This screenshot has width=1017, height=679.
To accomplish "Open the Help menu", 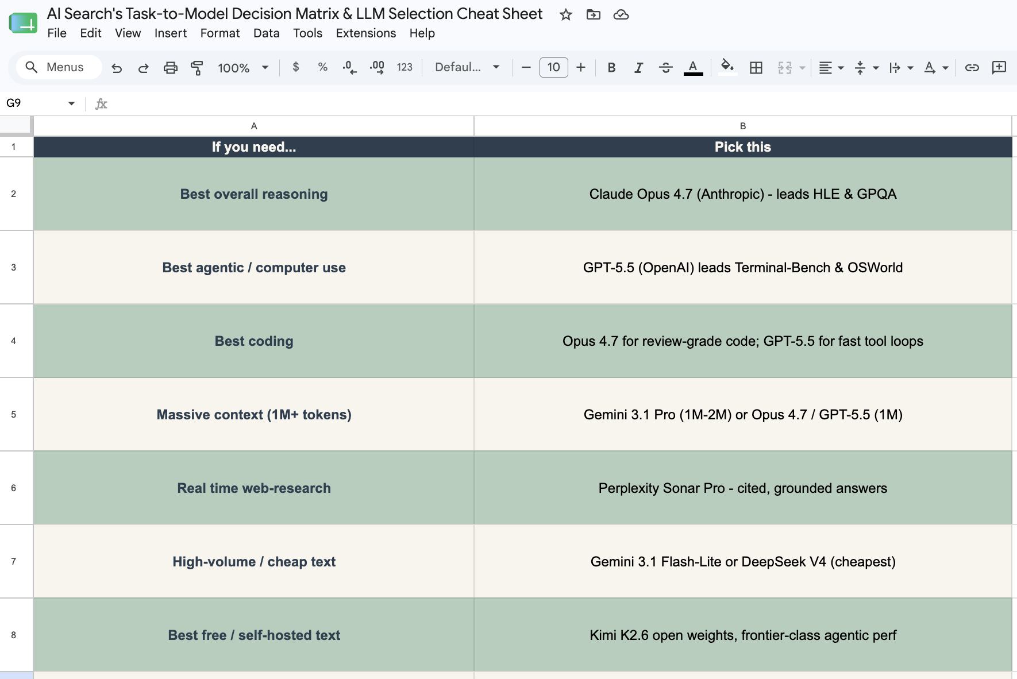I will [x=422, y=33].
